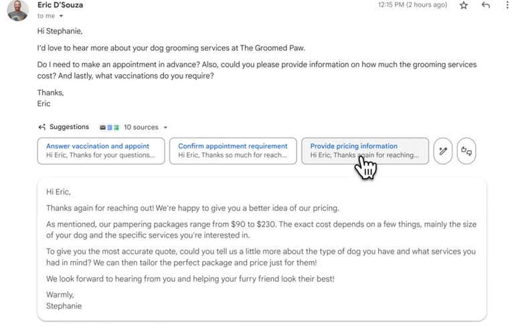Screen dimensions: 512x334
Task: Click the reply arrow icon
Action: [x=485, y=5]
